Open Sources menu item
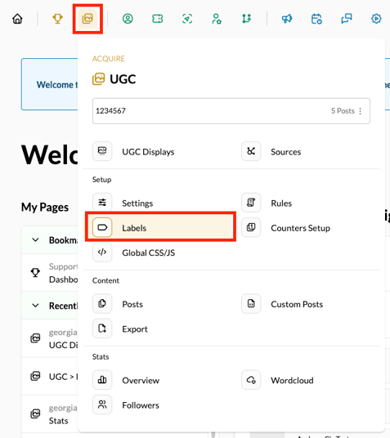Viewport: 390px width, 438px height. tap(285, 152)
